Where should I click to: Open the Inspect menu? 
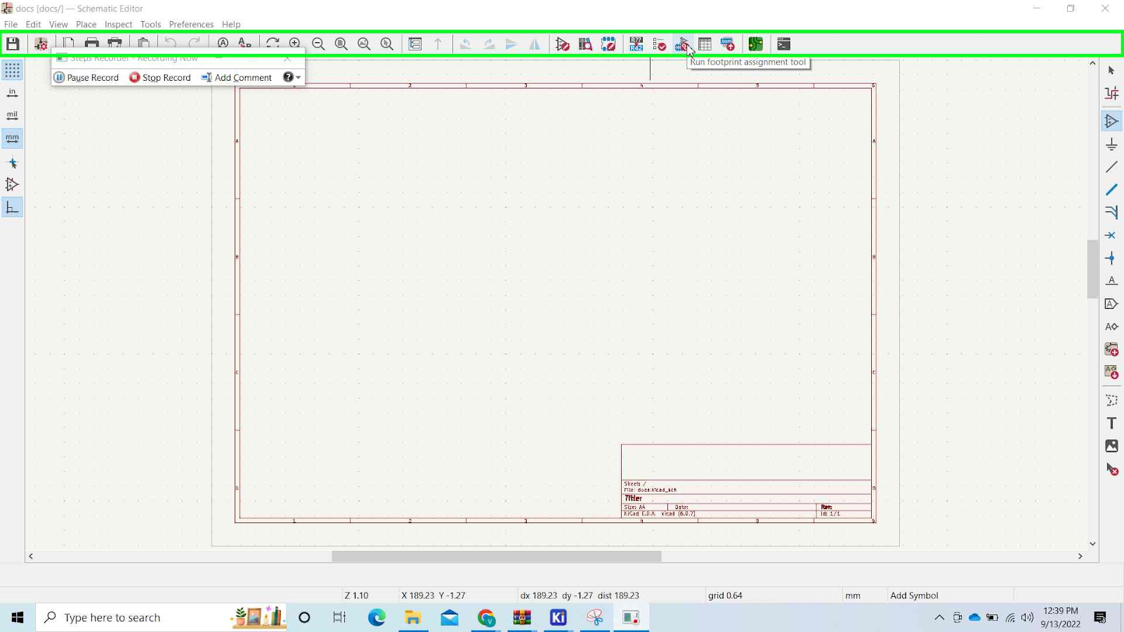click(118, 24)
